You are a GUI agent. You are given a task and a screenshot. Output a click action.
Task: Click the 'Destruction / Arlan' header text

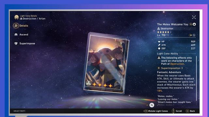pyautogui.click(x=34, y=19)
